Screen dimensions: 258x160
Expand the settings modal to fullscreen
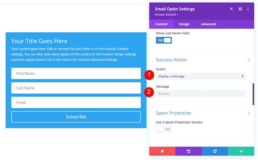tap(231, 9)
